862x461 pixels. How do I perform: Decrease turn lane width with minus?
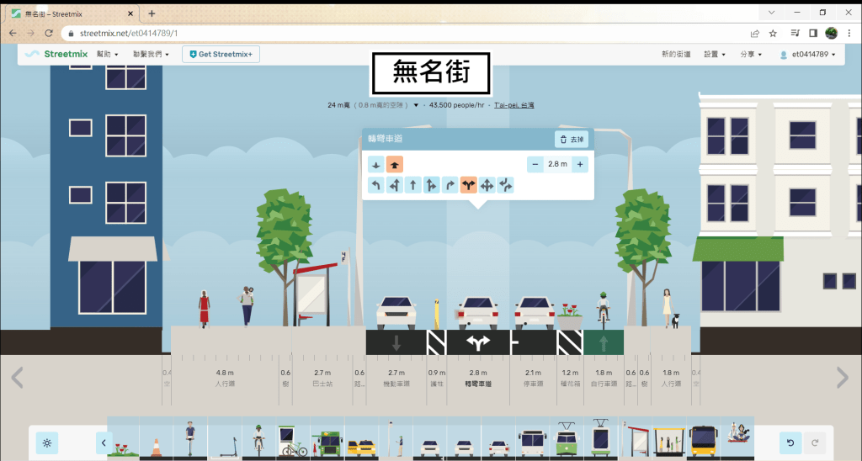pos(535,164)
